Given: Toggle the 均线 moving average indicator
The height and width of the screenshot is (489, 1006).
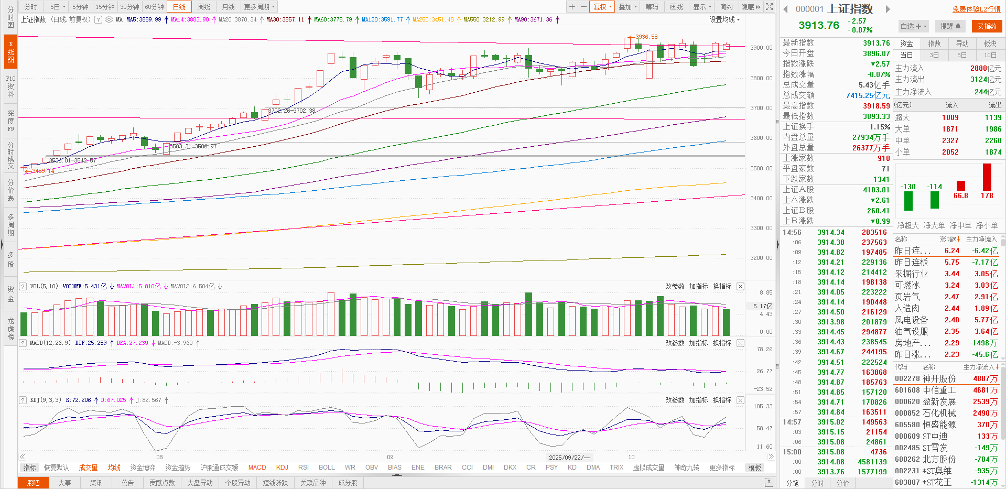Looking at the screenshot, I should 114,468.
